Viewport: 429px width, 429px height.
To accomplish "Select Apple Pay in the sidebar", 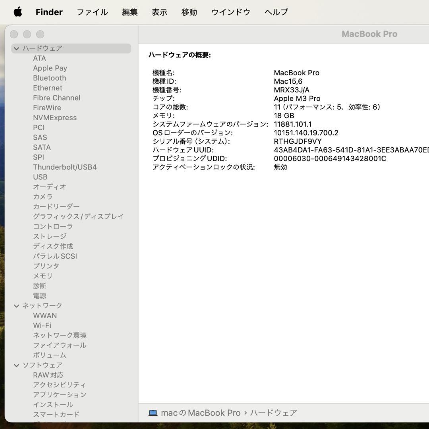I will (50, 68).
